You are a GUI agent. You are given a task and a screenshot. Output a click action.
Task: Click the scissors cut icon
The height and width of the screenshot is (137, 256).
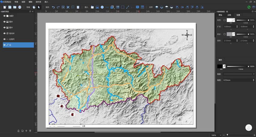[68, 7]
